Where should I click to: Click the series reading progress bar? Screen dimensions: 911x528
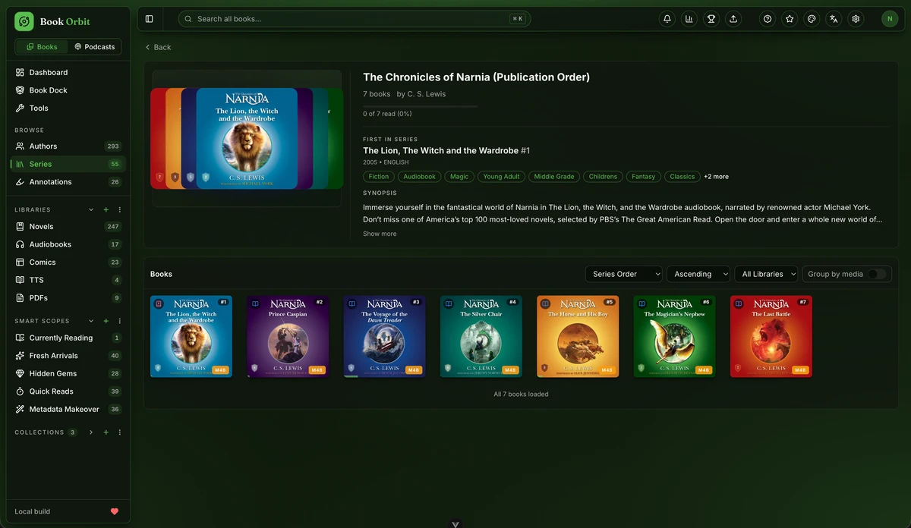[420, 106]
